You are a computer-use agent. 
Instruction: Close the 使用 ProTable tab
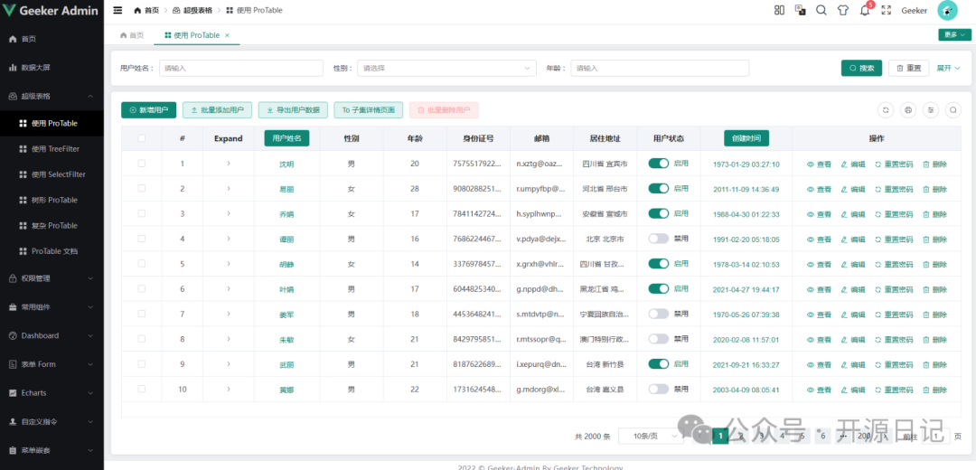tap(227, 35)
